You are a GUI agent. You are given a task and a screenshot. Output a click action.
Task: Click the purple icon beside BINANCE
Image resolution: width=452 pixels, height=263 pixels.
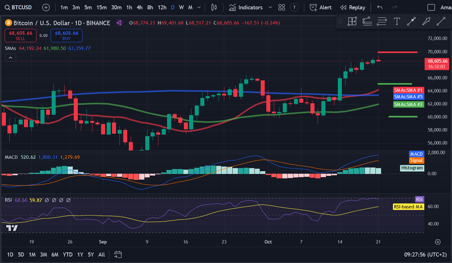pos(119,23)
